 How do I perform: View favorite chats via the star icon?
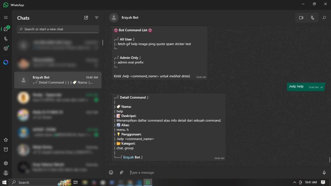pos(6,140)
